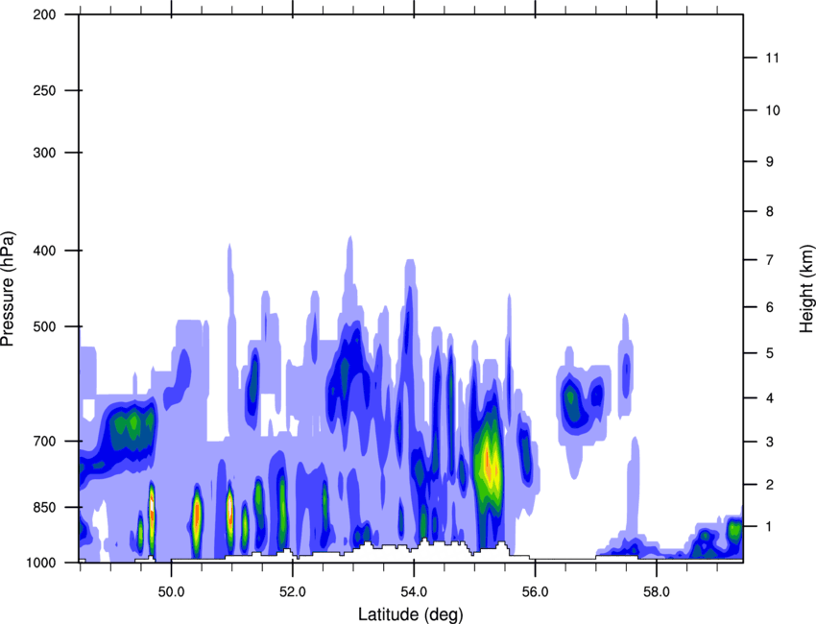This screenshot has width=816, height=624.
Task: Pick the height label 1 km
Action: coord(769,527)
